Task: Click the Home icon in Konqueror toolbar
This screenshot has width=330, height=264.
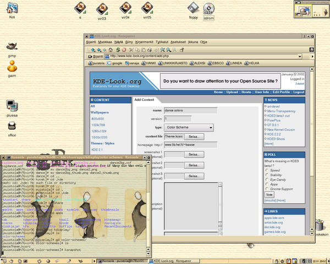Action: 111,50
